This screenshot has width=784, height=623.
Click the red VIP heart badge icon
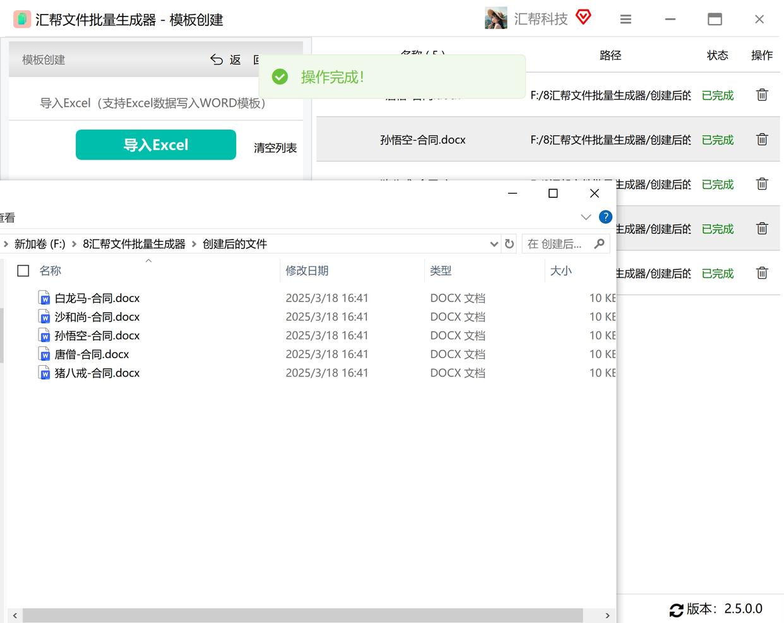tap(583, 17)
